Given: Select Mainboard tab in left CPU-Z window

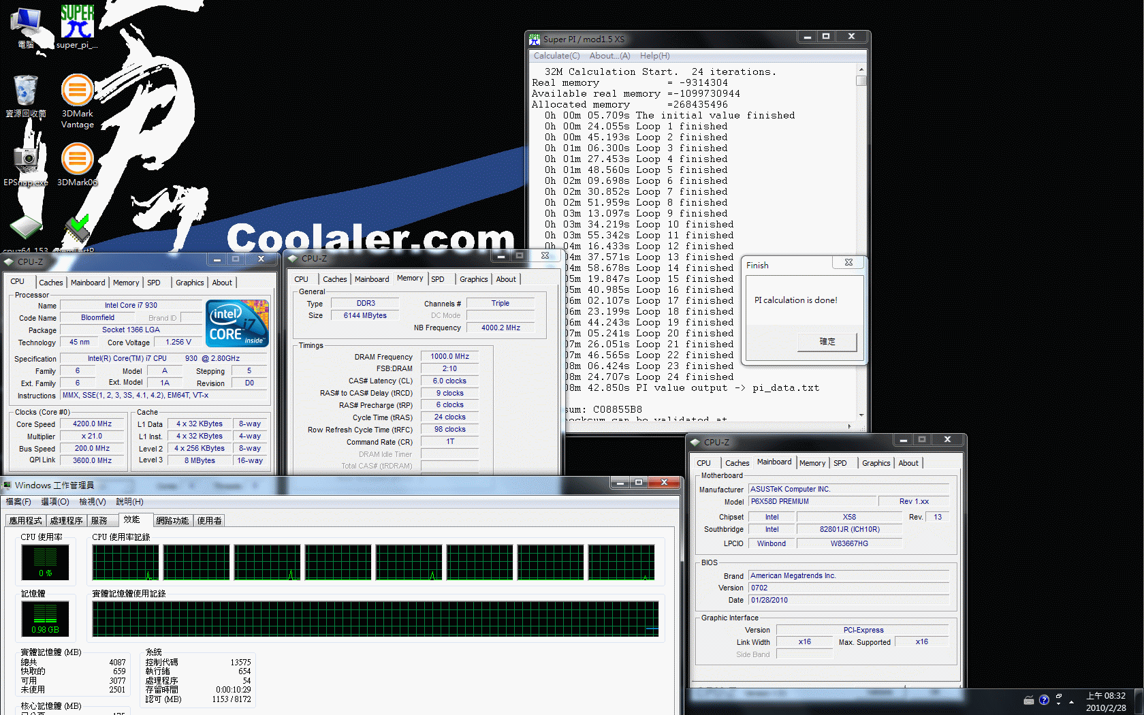Looking at the screenshot, I should click(88, 283).
